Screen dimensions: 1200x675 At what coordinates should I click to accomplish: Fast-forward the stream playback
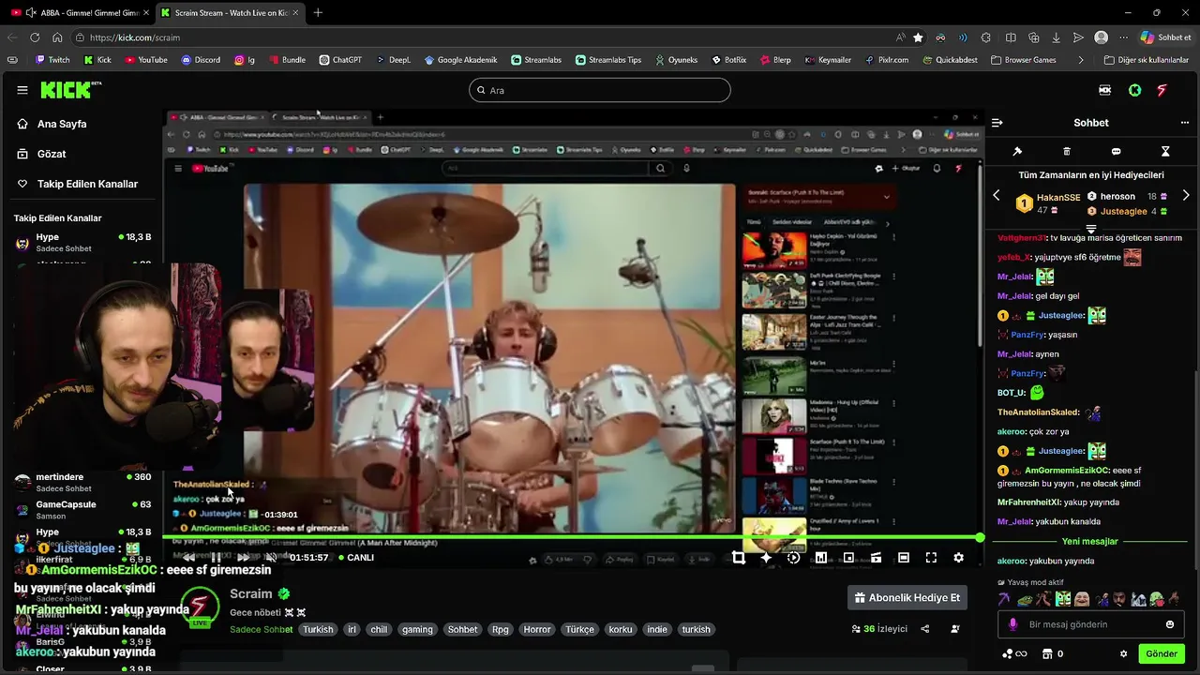244,558
